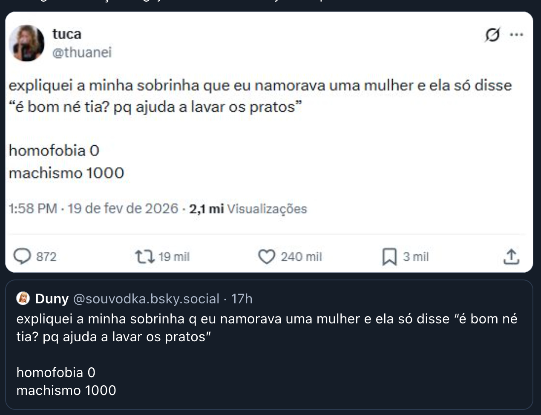Screen dimensions: 541x415
Task: Click the 19 mil repost count
Action: (174, 257)
